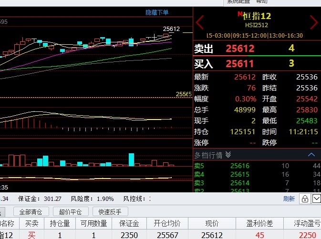Select the 卖5 price 25616 row
Viewport: 321px width, 239px height.
[257, 166]
